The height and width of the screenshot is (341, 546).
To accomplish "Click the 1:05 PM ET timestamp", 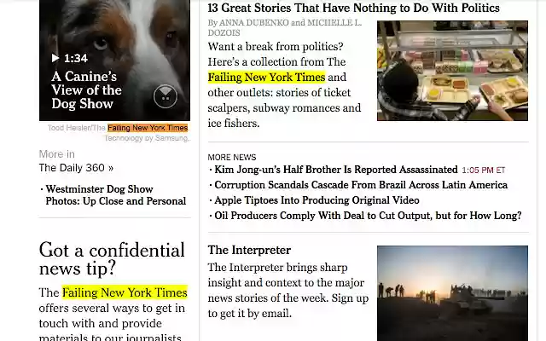I will [x=484, y=170].
